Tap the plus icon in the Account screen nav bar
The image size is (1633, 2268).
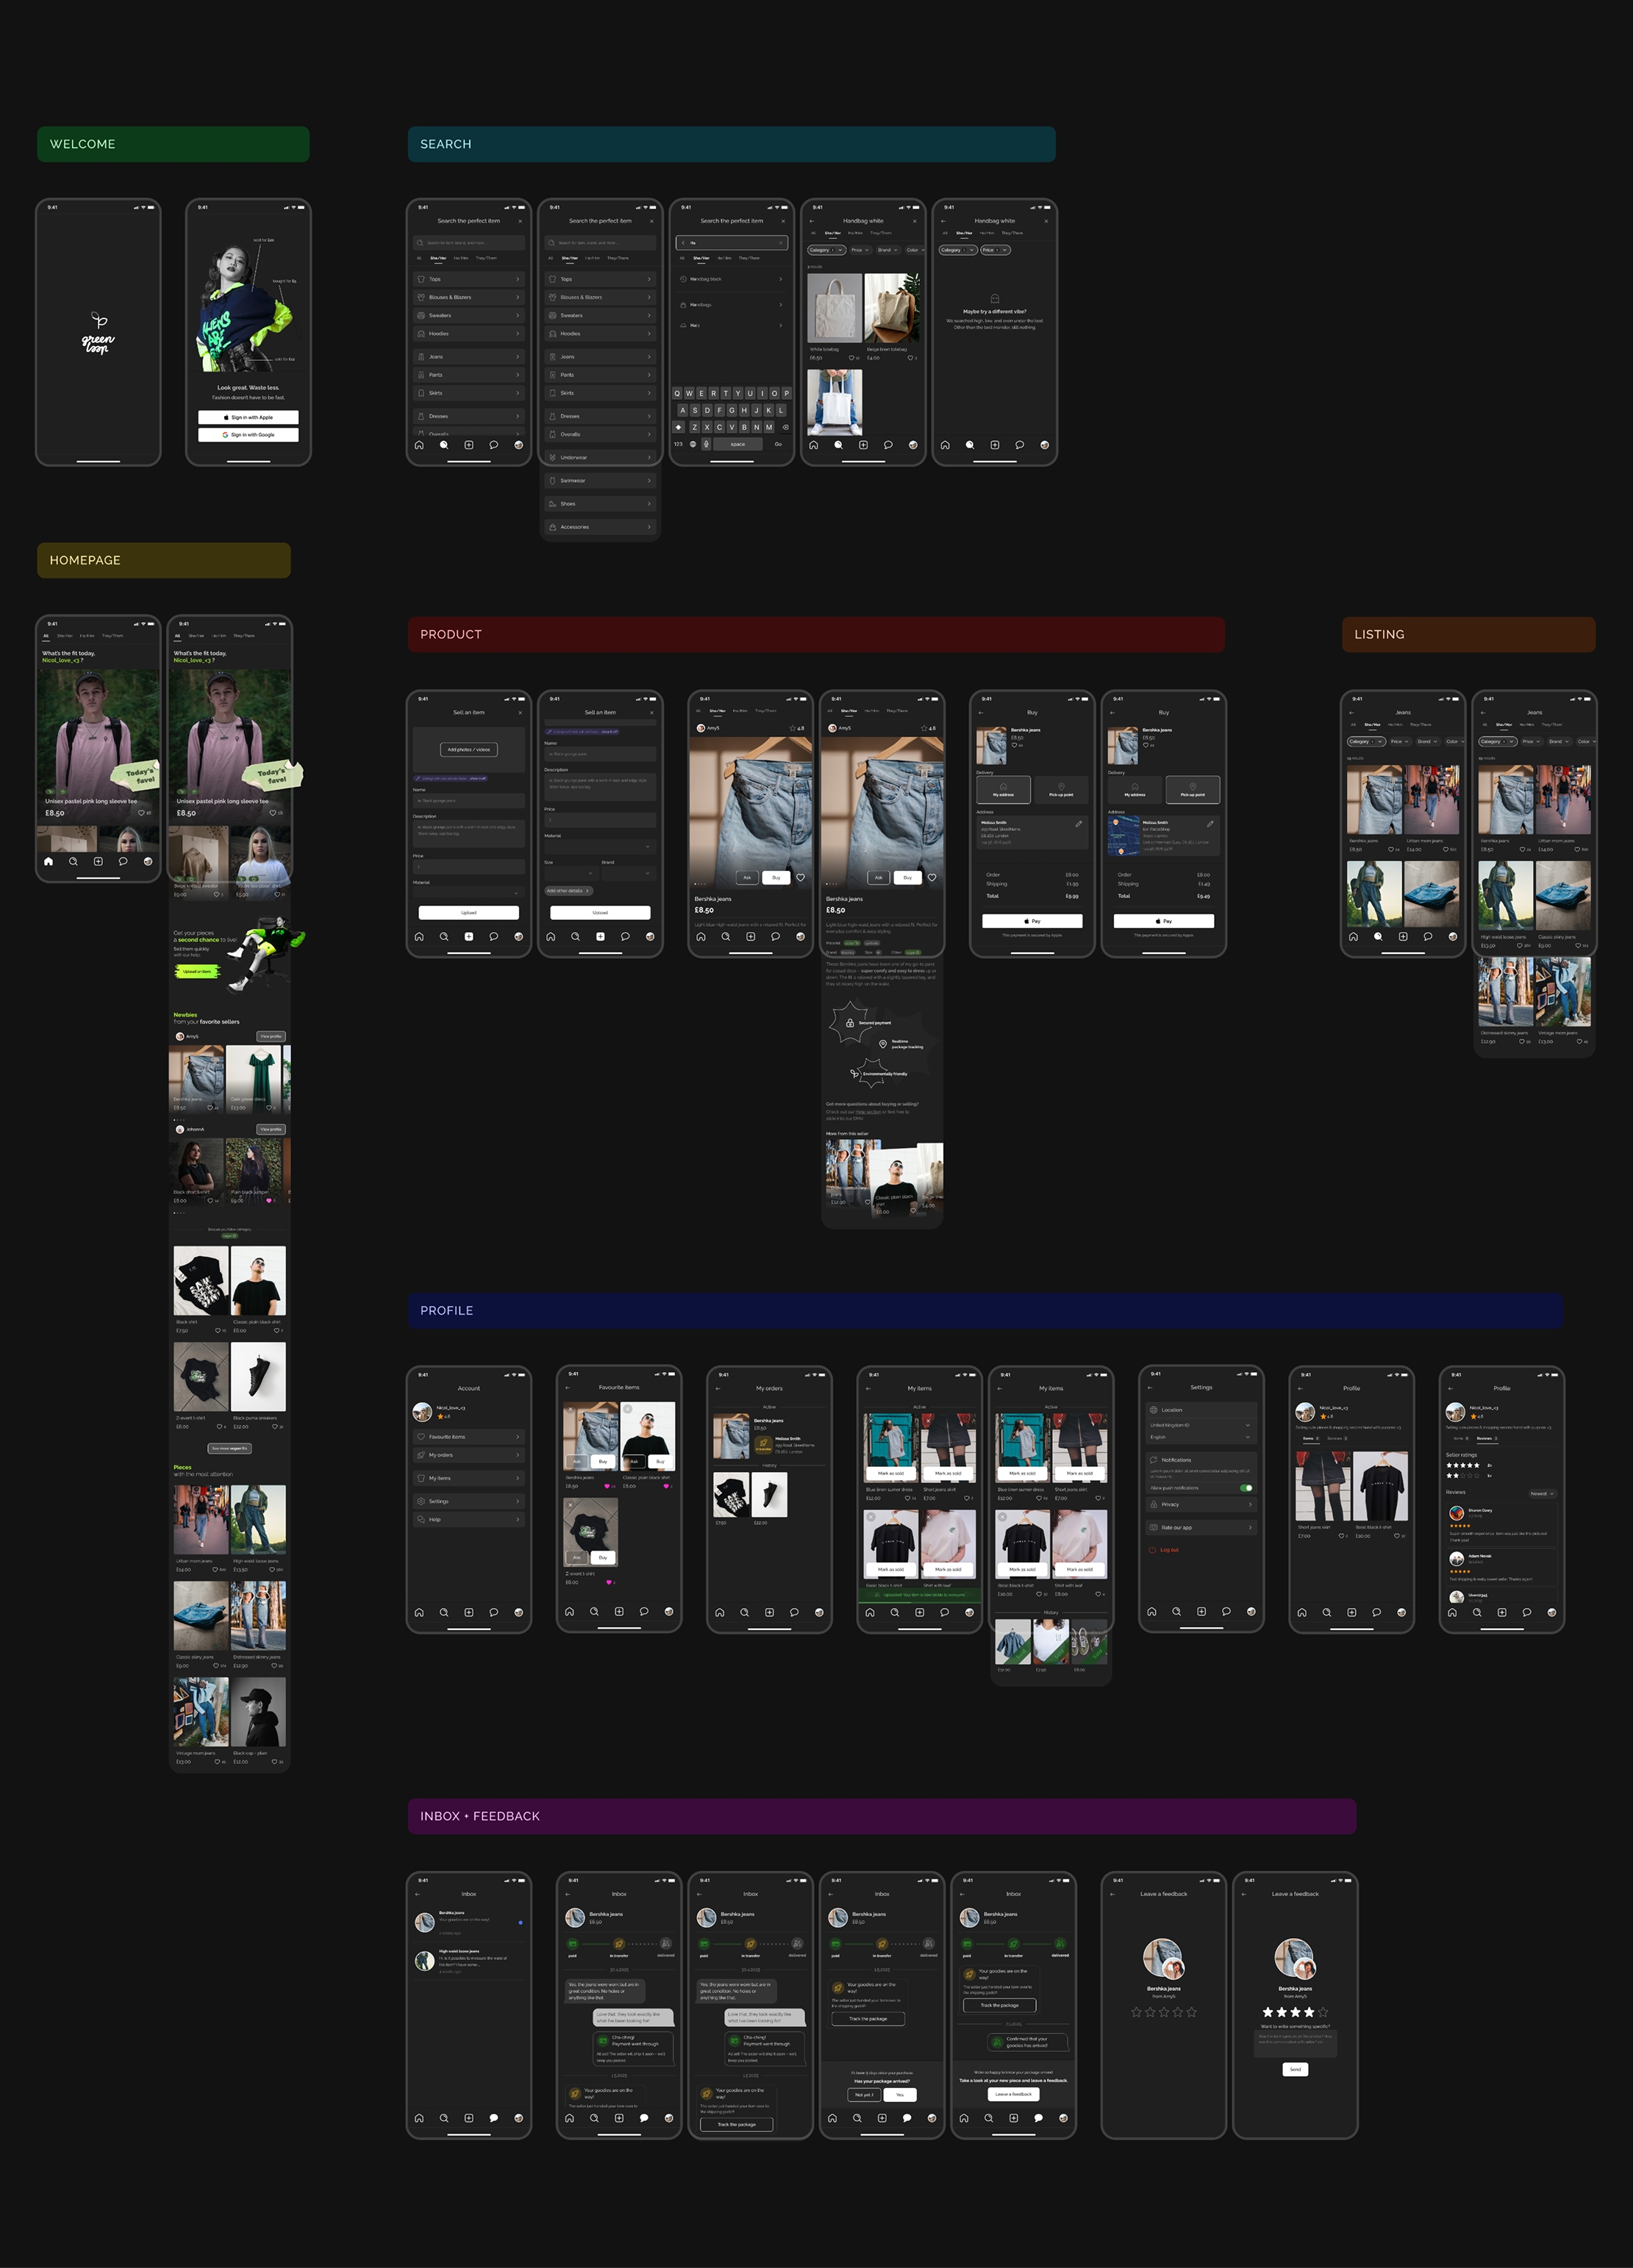coord(468,1612)
